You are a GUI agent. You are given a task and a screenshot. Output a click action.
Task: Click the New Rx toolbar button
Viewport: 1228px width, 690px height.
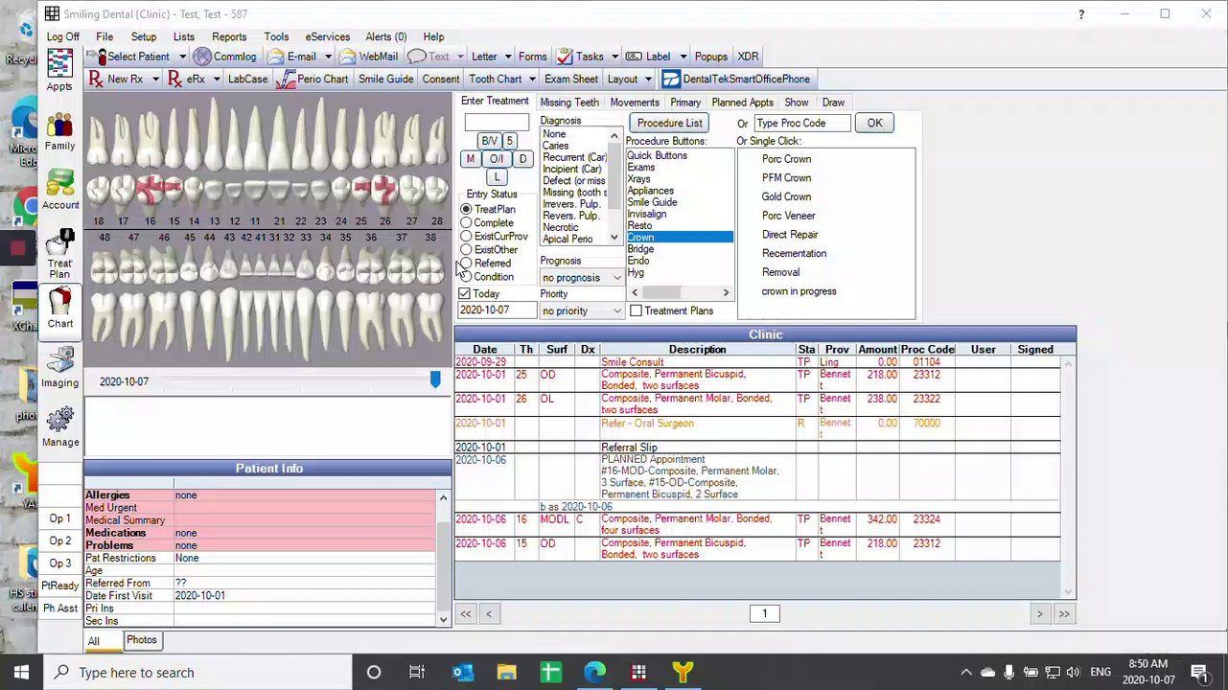point(116,80)
